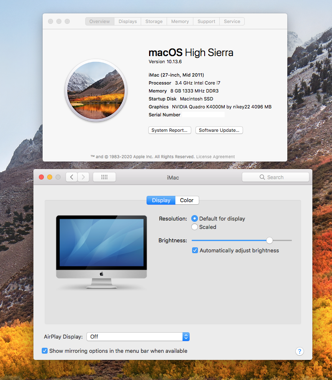Click the 3.4 GHz Intel Core i7 processor value

(198, 83)
